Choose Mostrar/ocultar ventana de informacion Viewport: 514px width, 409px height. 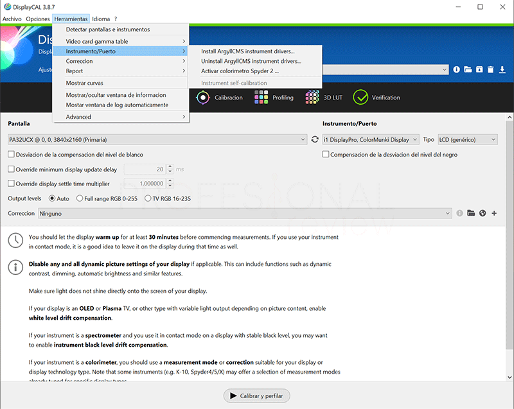(121, 95)
